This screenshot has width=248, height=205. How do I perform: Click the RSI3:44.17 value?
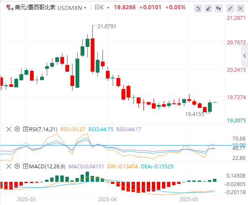click(x=129, y=129)
